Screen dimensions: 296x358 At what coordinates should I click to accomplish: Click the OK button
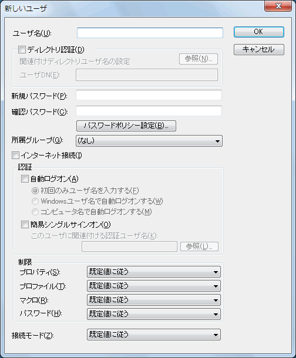[259, 32]
